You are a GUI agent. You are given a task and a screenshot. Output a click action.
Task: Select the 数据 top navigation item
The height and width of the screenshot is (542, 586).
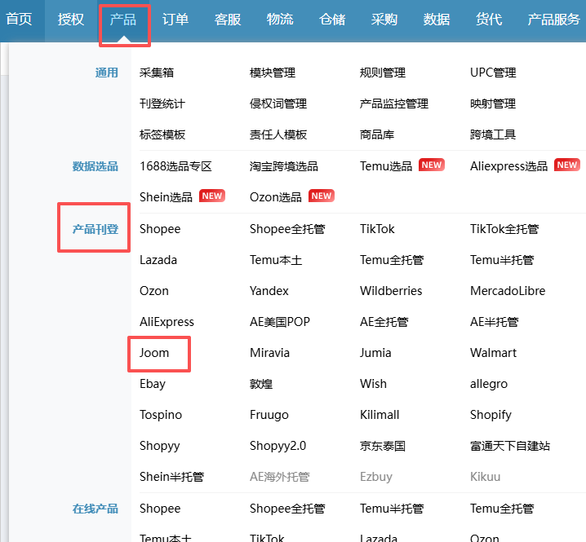point(437,20)
